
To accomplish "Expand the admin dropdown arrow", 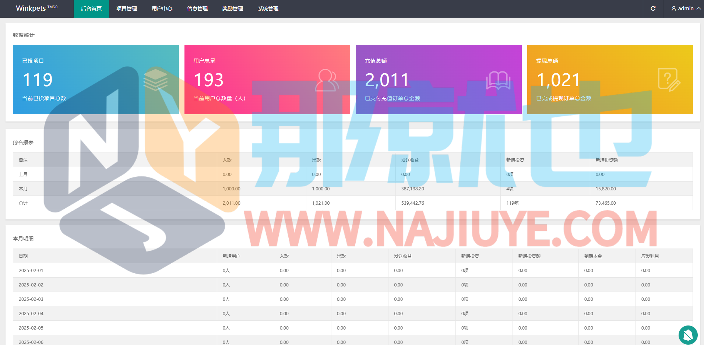I will (x=698, y=8).
